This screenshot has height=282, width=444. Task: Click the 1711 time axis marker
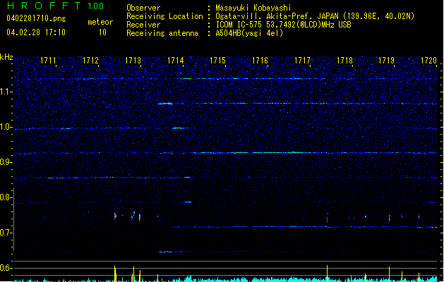point(48,61)
